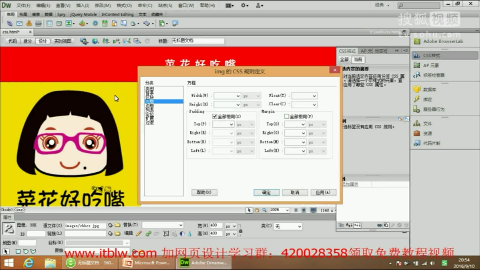Image resolution: width=480 pixels, height=270 pixels.
Task: Uncheck 全部相同 under Padding in the dialog
Action: point(214,116)
